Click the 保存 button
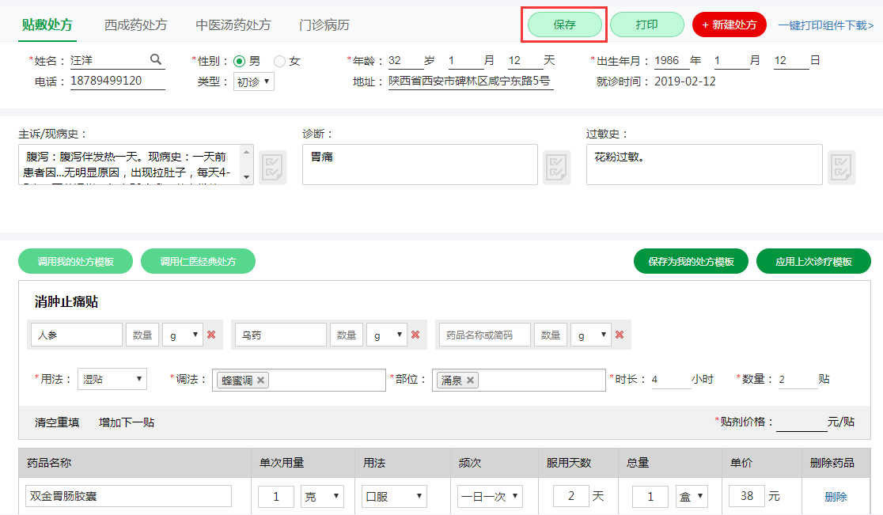The height and width of the screenshot is (515, 883). click(565, 25)
